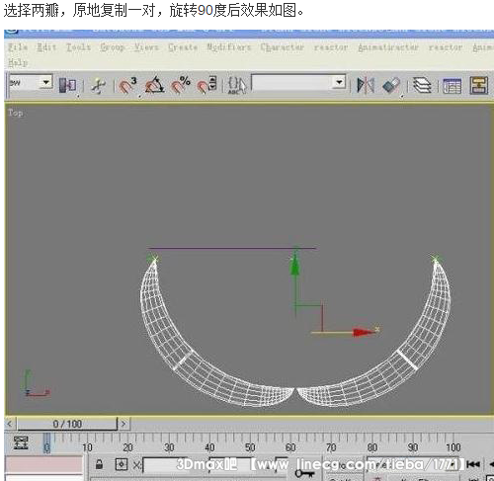This screenshot has height=481, width=494.
Task: Expand the named selection sets dropdown
Action: 339,82
